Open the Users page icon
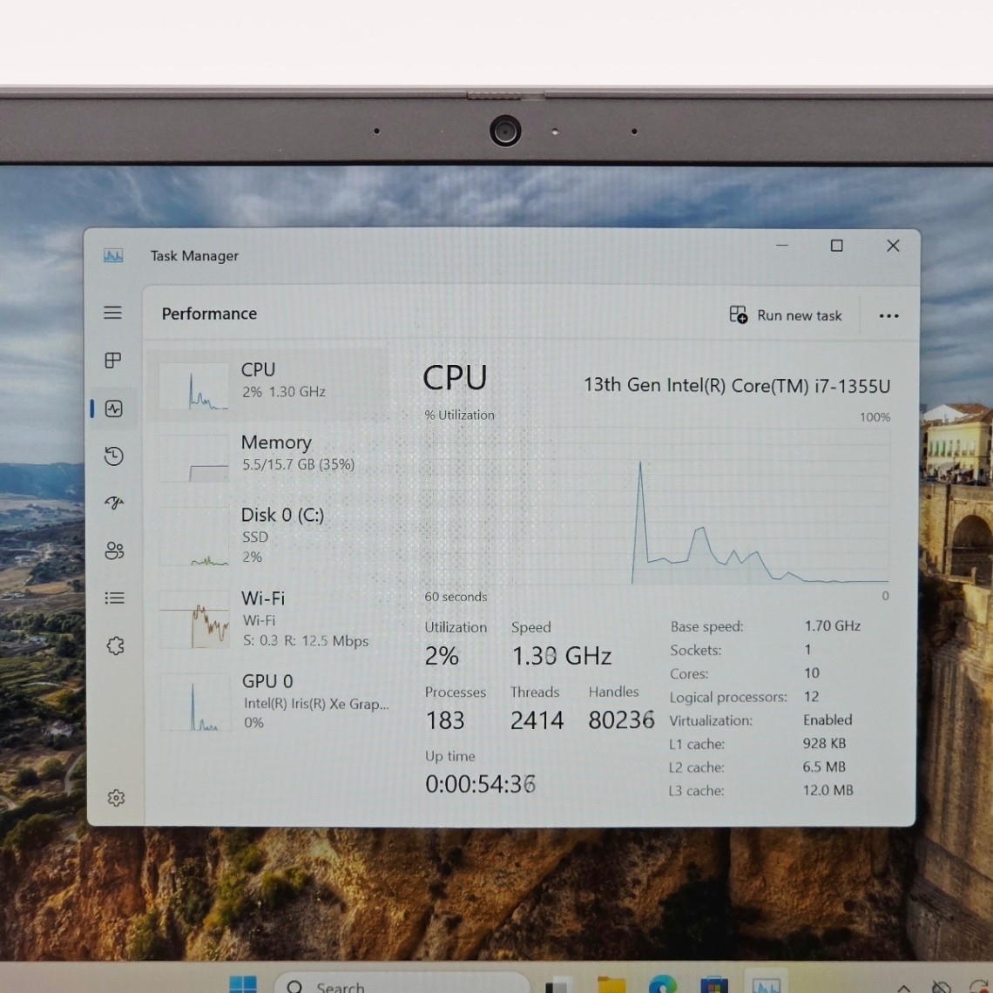 (x=115, y=551)
